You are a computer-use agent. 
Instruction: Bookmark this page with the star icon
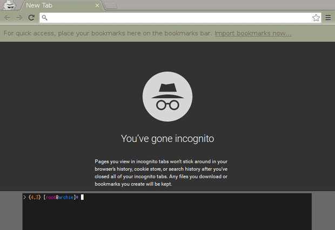316,18
